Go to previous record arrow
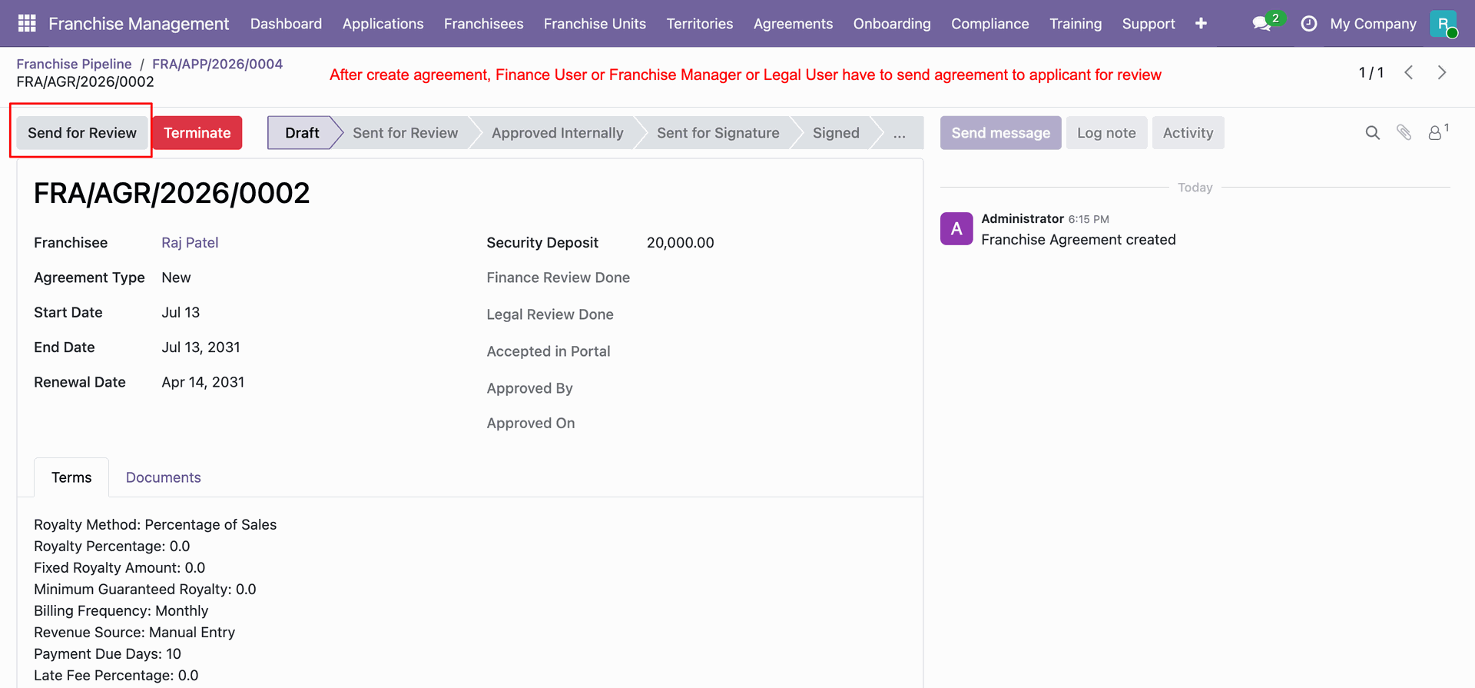 coord(1409,72)
